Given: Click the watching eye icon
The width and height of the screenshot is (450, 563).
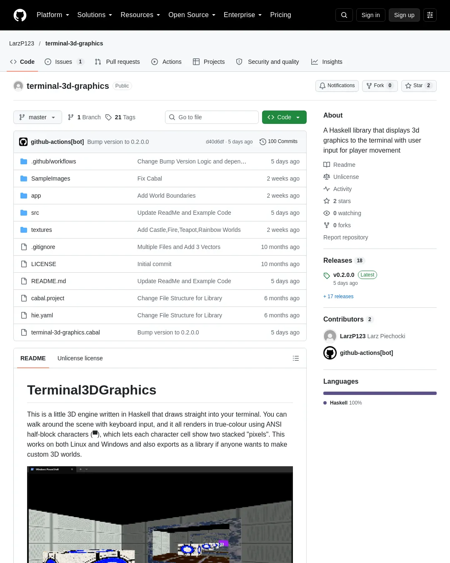Looking at the screenshot, I should [327, 213].
